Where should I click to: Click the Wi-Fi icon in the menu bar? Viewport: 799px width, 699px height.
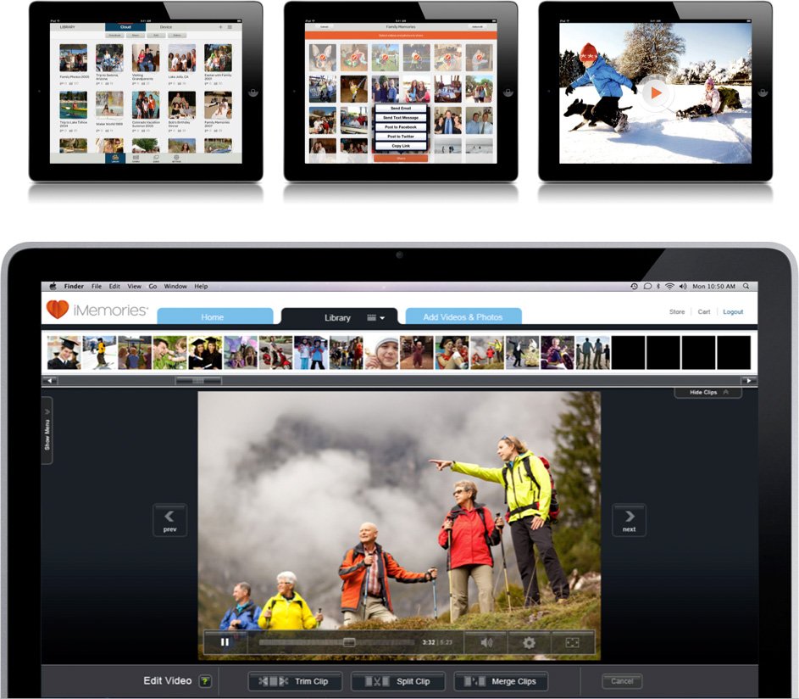pos(669,287)
